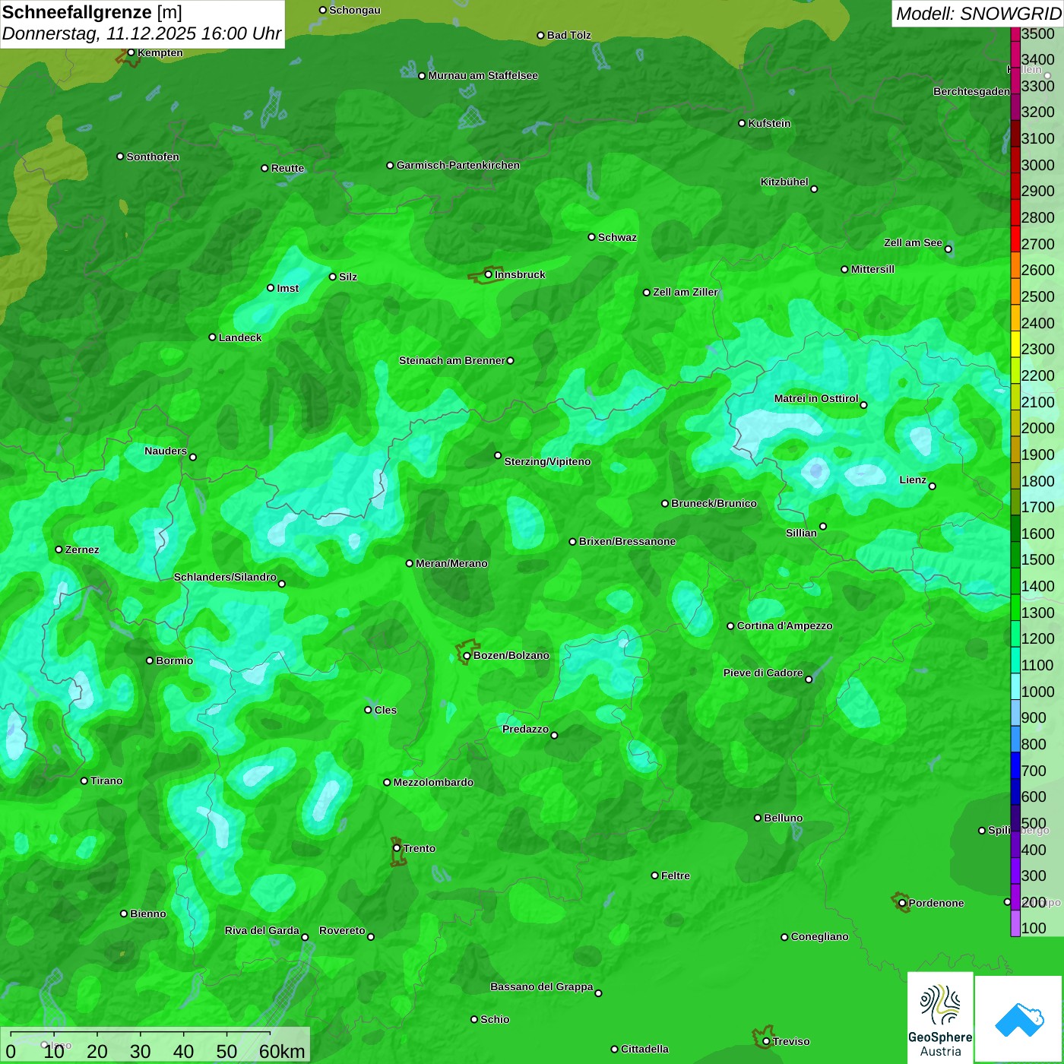Click the Cittadella label
This screenshot has height=1064, width=1064.
click(x=644, y=1049)
